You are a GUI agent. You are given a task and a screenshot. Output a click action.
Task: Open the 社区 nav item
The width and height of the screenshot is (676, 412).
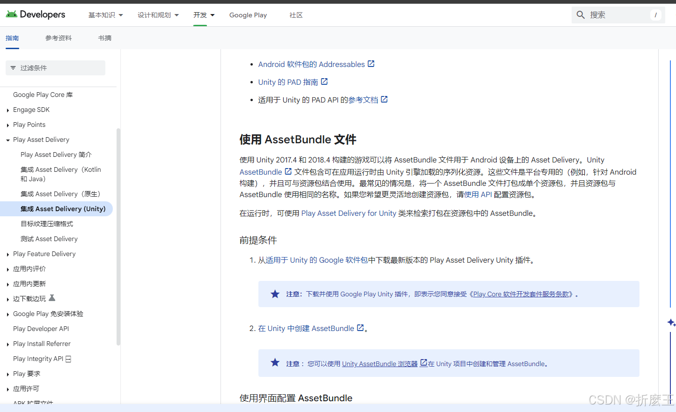coord(296,15)
